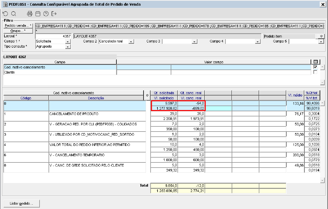
Task: Click the Pedido venda... button
Action: tap(19, 26)
